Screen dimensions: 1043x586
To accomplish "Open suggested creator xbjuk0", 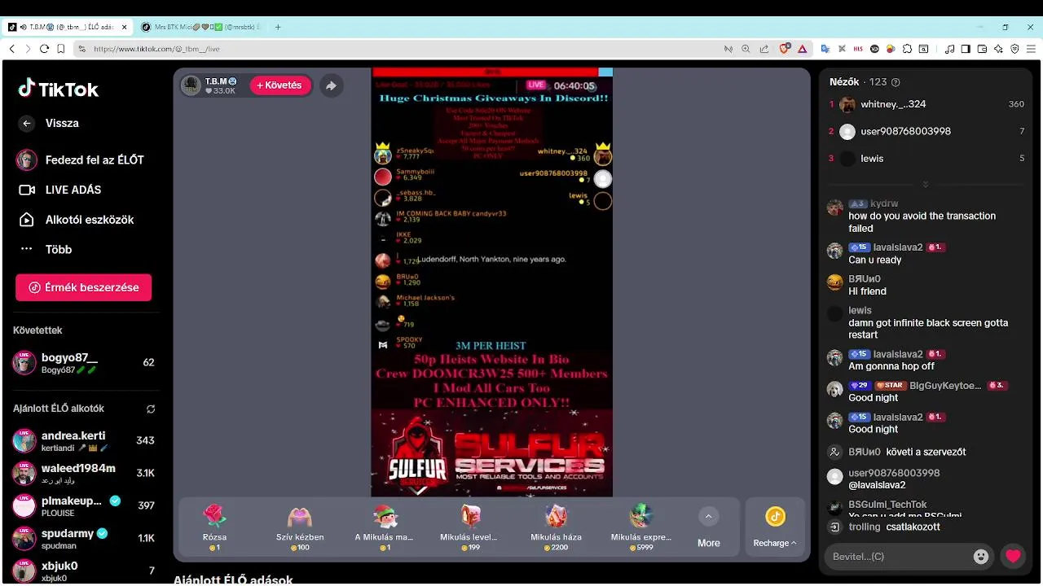I will click(x=83, y=571).
